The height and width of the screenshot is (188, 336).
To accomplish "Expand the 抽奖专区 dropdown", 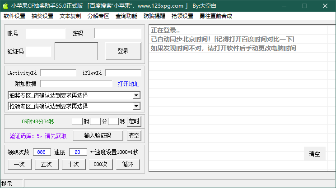I will [x=136, y=95].
